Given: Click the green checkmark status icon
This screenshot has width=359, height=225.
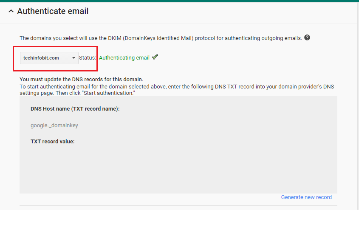Looking at the screenshot, I should pos(155,57).
